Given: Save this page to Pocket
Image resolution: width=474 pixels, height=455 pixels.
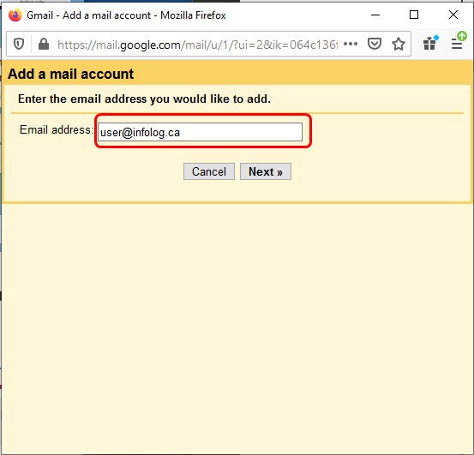Looking at the screenshot, I should coord(375,44).
